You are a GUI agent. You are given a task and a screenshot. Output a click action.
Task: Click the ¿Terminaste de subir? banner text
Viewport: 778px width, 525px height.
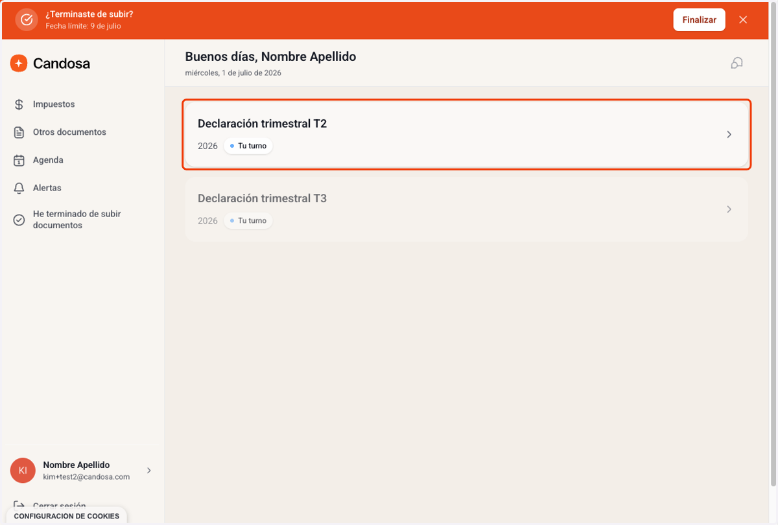[x=89, y=14]
